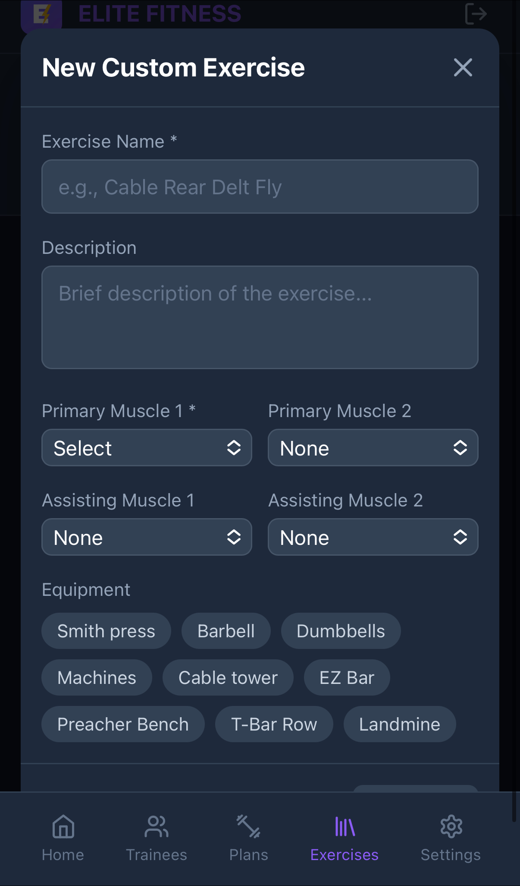
Task: Open the Primary Muscle 2 dropdown
Action: pyautogui.click(x=373, y=448)
